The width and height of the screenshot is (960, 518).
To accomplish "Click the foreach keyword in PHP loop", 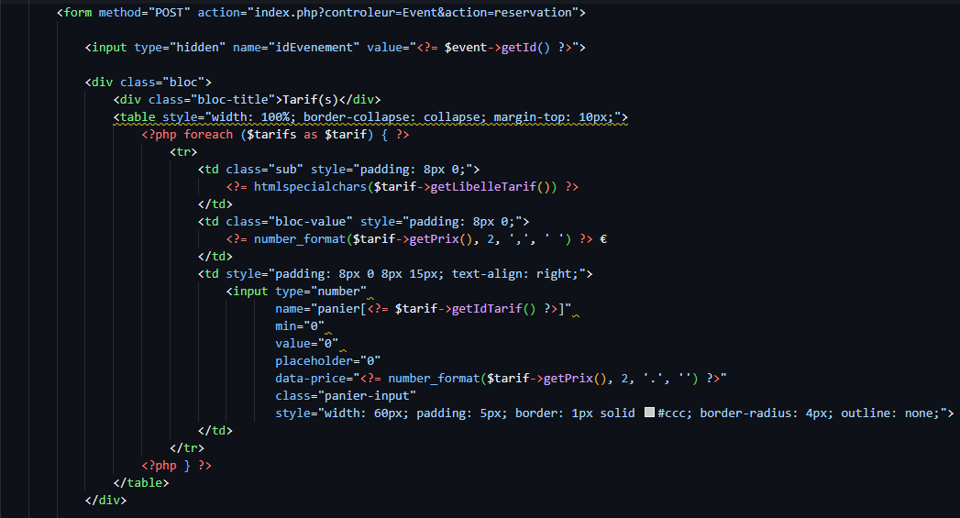I will tap(208, 135).
